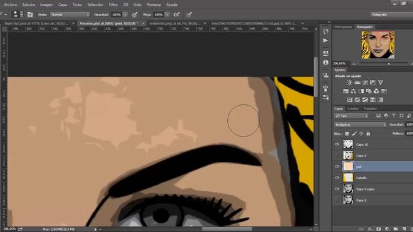The width and height of the screenshot is (413, 232).
Task: Add a Threshold adjustment
Action: point(365,100)
